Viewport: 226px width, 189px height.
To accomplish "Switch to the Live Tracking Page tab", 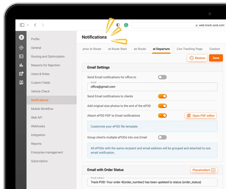I will 190,49.
